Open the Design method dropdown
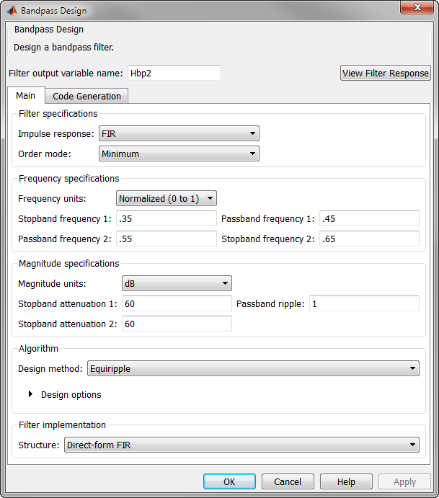439x498 pixels. pyautogui.click(x=253, y=369)
